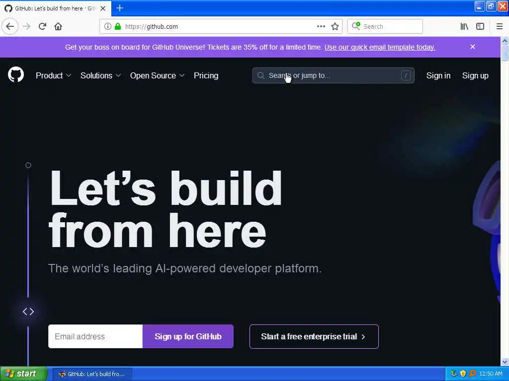509x381 pixels.
Task: Click the hero heading Let's build
Action: point(166,188)
